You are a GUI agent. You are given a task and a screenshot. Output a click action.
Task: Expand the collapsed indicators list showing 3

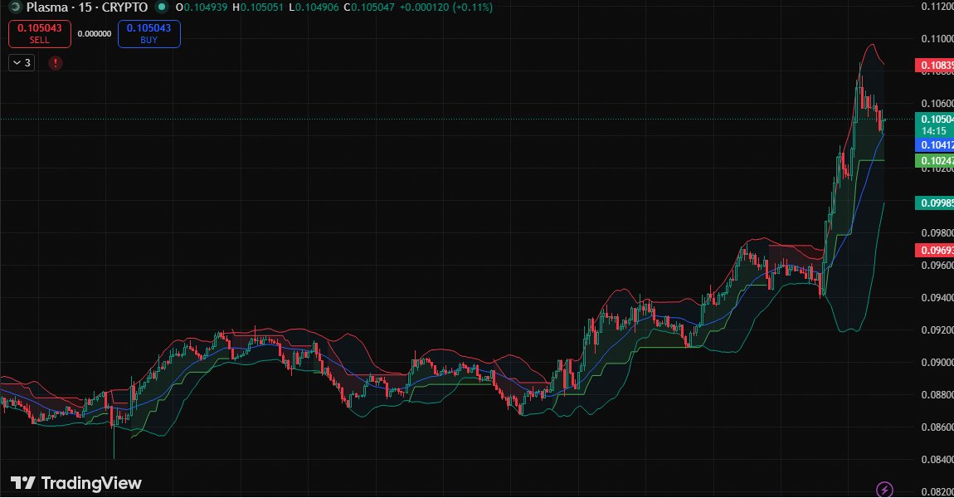(x=22, y=63)
